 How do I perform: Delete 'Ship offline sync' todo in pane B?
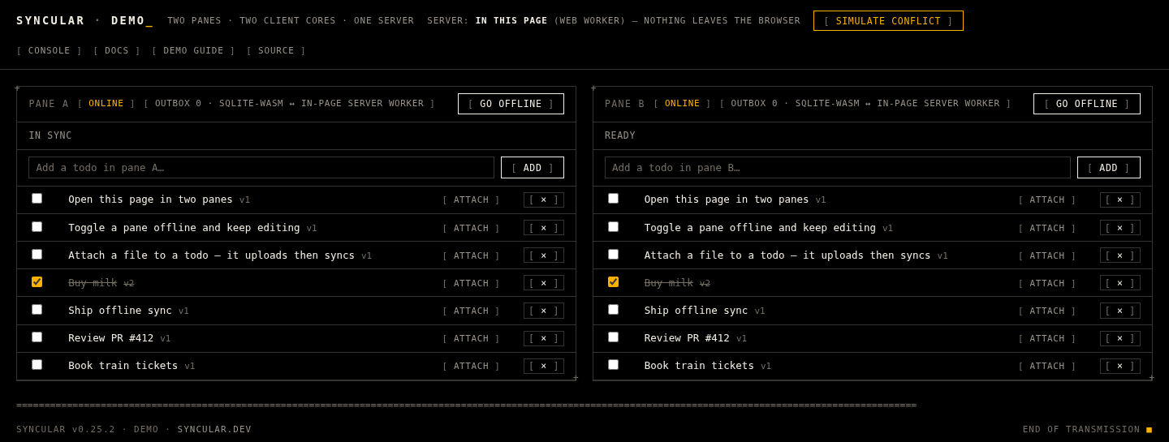pos(1120,310)
